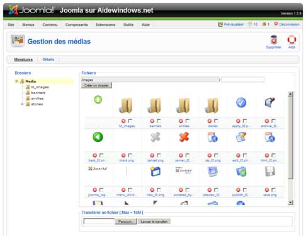Click the Parcourir browse button

click(126, 221)
